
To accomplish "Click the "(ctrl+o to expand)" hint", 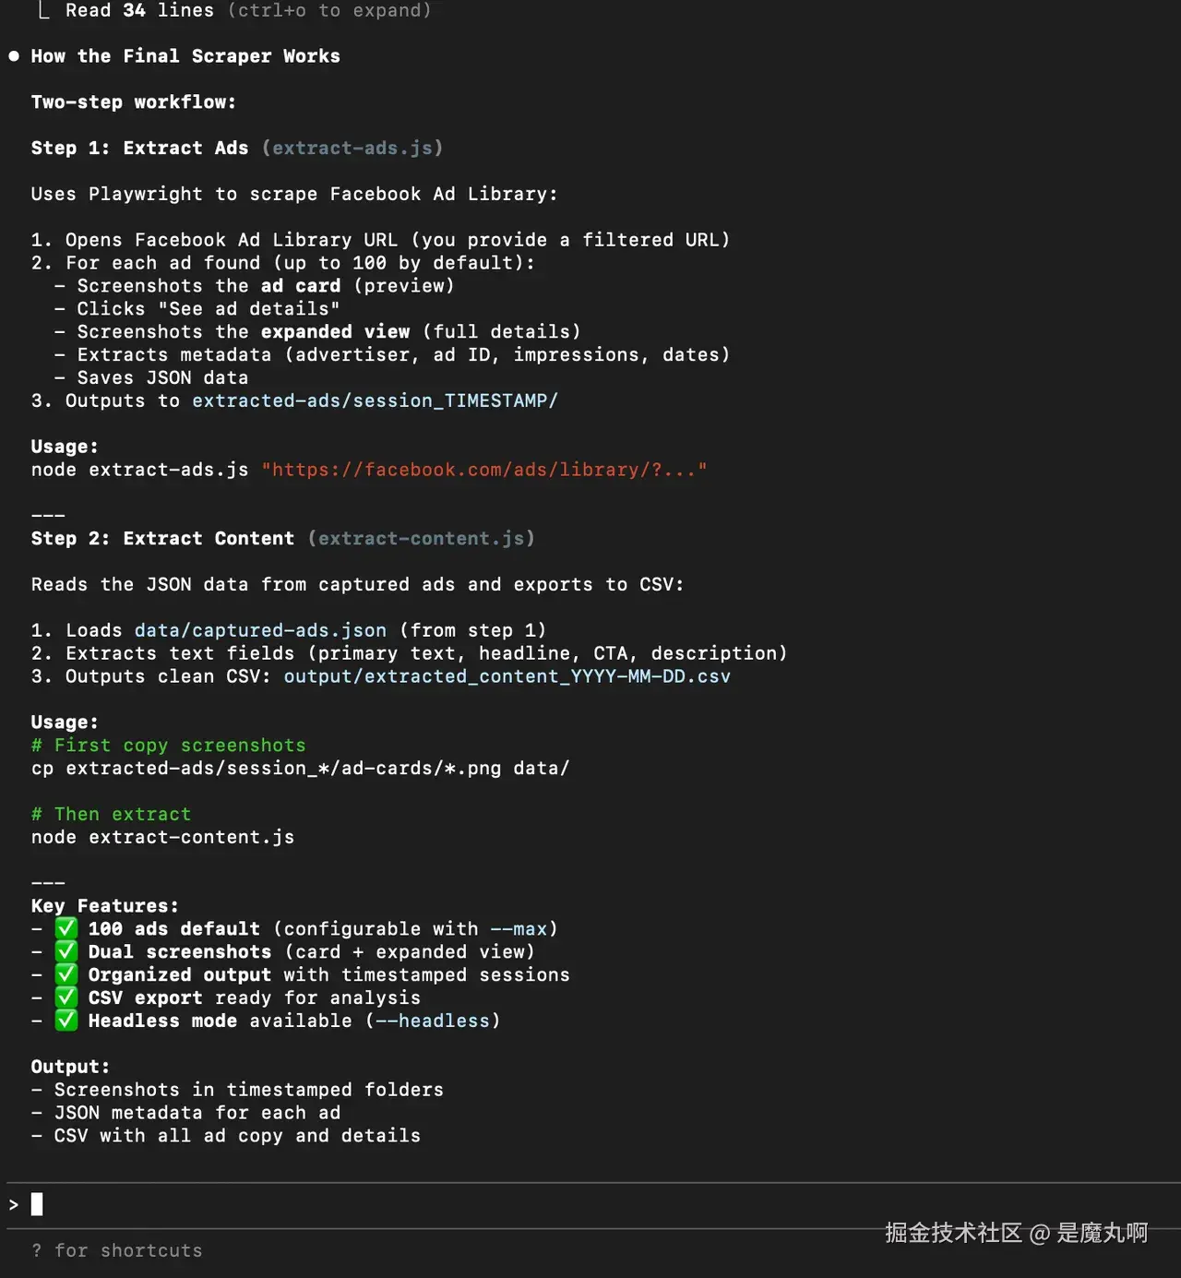I will [329, 11].
